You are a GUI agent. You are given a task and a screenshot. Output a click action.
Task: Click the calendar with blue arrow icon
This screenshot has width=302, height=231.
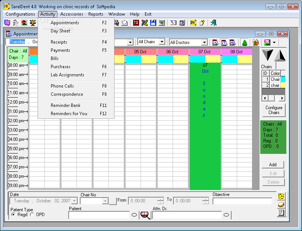click(x=216, y=42)
